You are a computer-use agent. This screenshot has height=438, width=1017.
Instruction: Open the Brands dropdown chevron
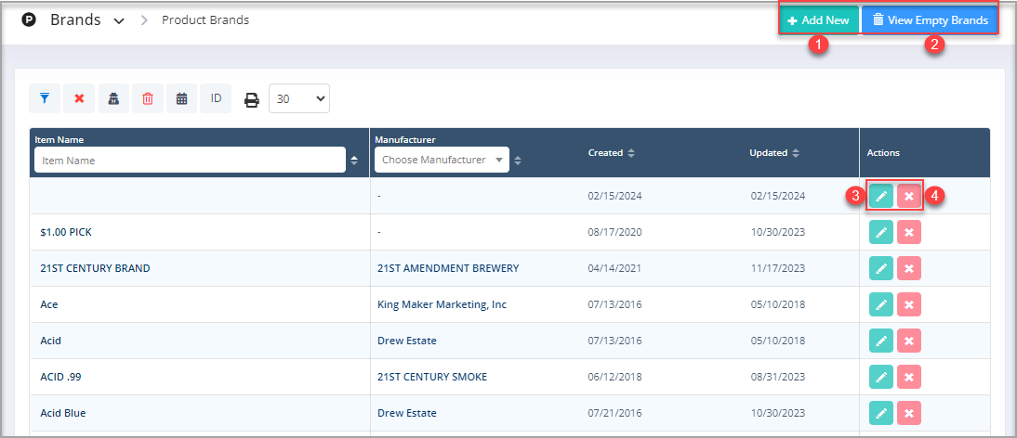tap(119, 21)
